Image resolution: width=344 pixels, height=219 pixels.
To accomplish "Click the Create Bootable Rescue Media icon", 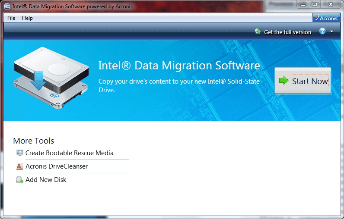I will tap(19, 153).
